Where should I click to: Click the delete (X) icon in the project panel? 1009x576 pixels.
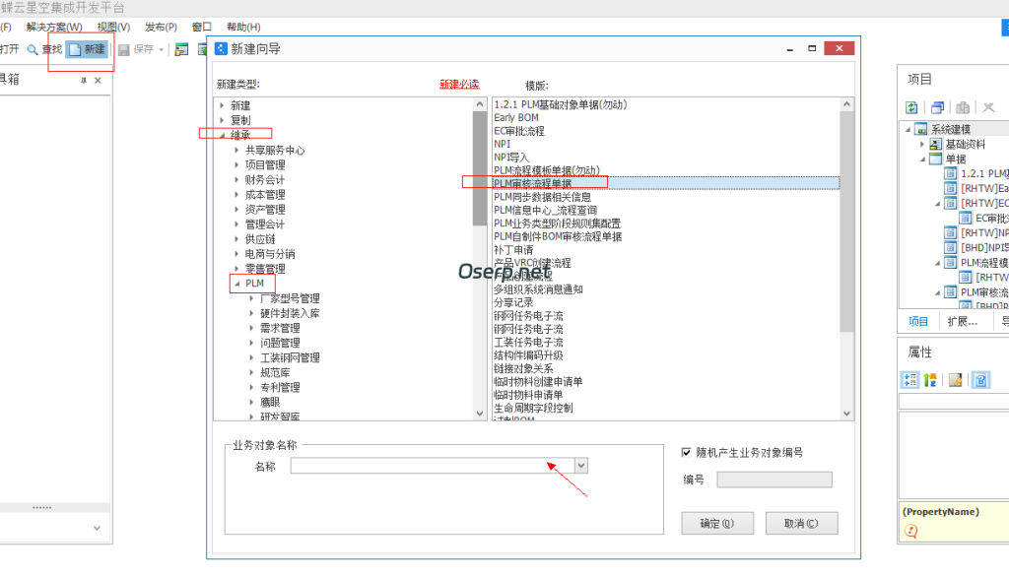click(x=987, y=106)
